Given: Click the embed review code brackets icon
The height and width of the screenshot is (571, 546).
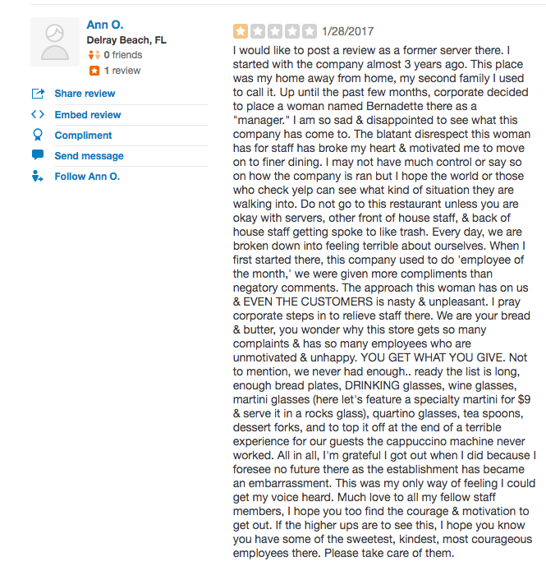Looking at the screenshot, I should click(x=38, y=114).
